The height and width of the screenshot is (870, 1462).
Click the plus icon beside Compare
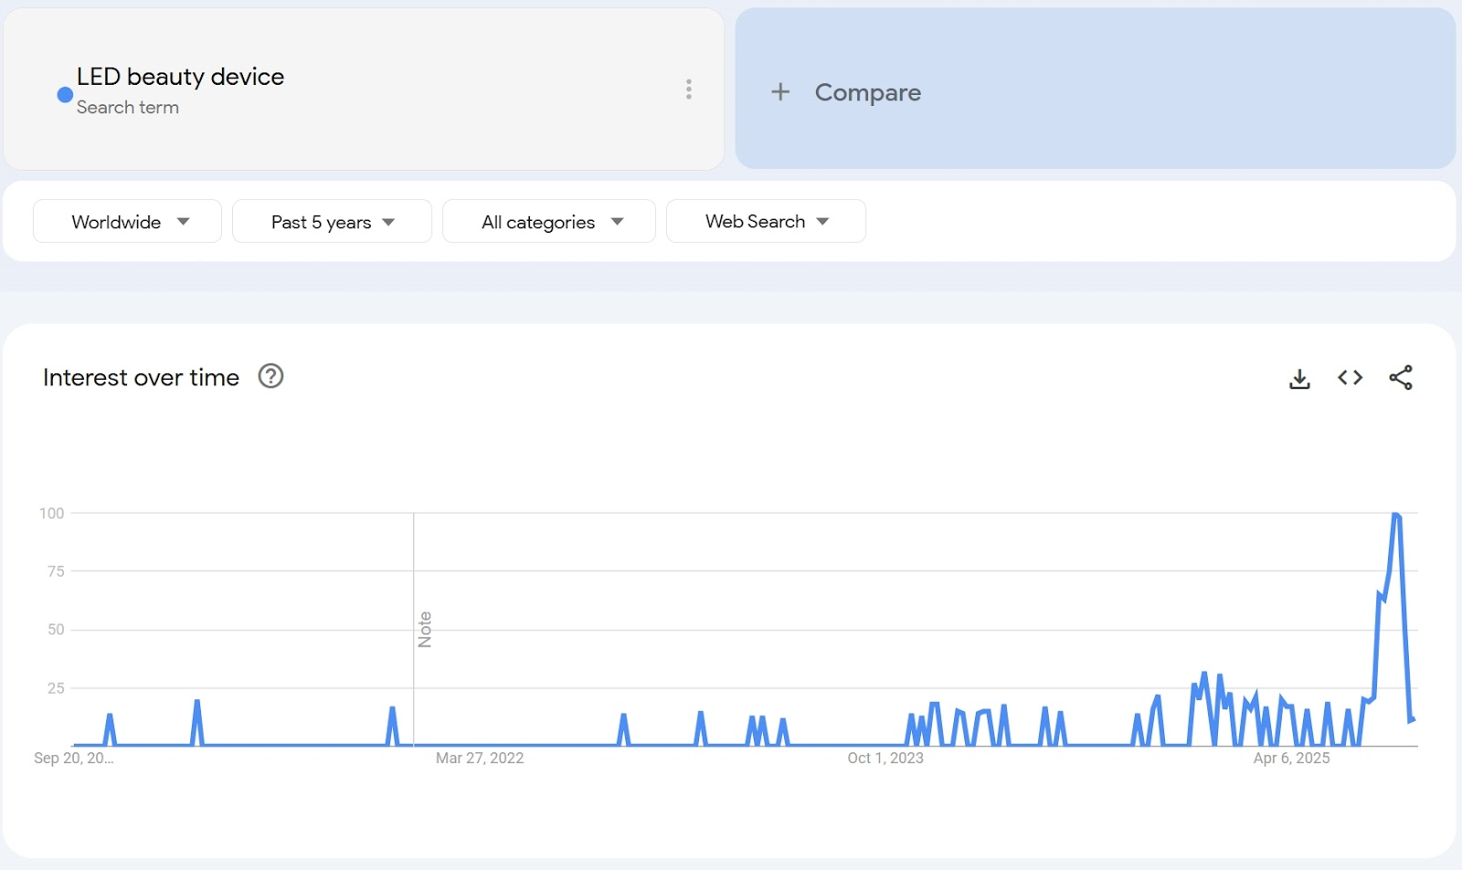point(780,91)
